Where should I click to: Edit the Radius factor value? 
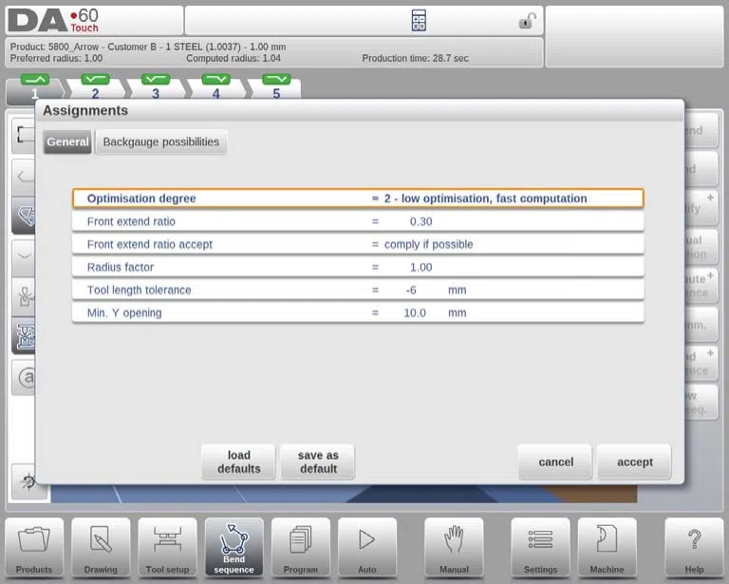click(x=358, y=267)
